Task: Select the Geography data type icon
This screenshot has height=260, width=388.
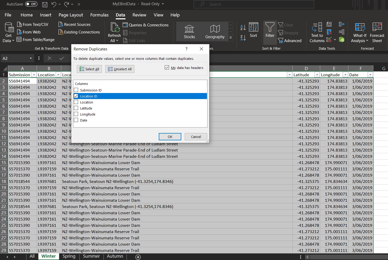Action: click(215, 29)
